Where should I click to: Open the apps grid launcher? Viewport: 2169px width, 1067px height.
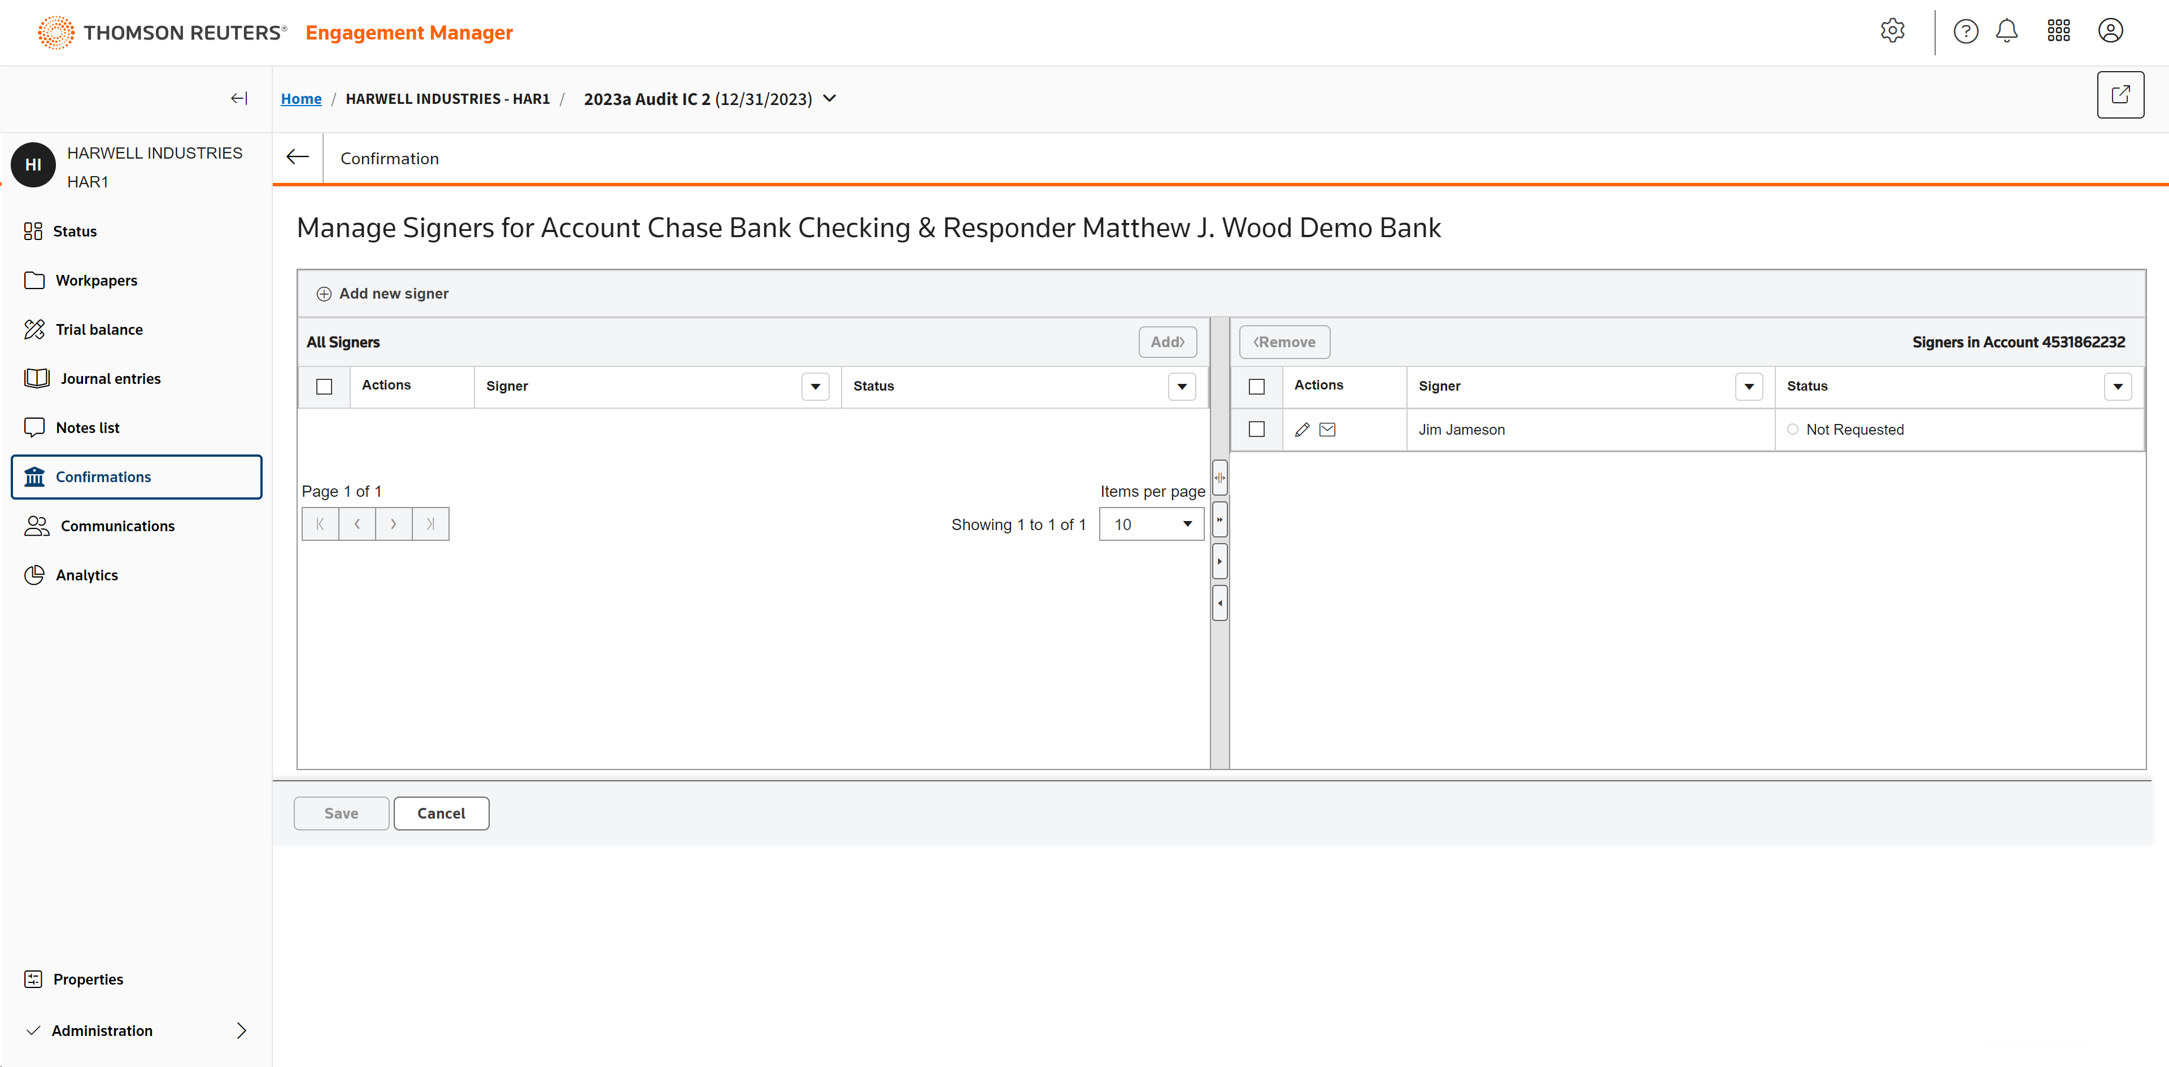point(2058,31)
